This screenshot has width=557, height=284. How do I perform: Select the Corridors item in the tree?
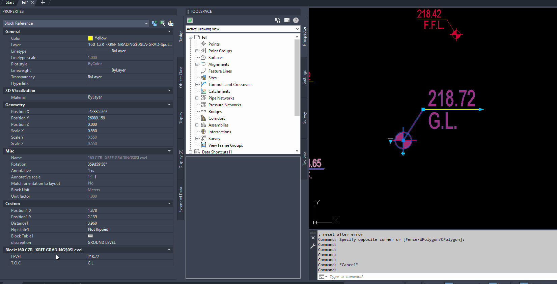[x=217, y=118]
